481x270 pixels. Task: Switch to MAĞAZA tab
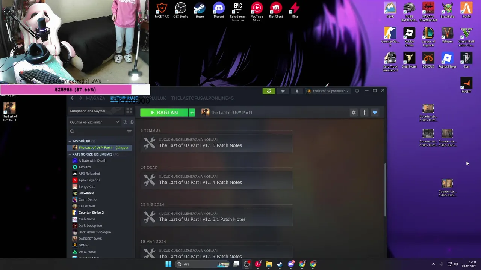(95, 98)
